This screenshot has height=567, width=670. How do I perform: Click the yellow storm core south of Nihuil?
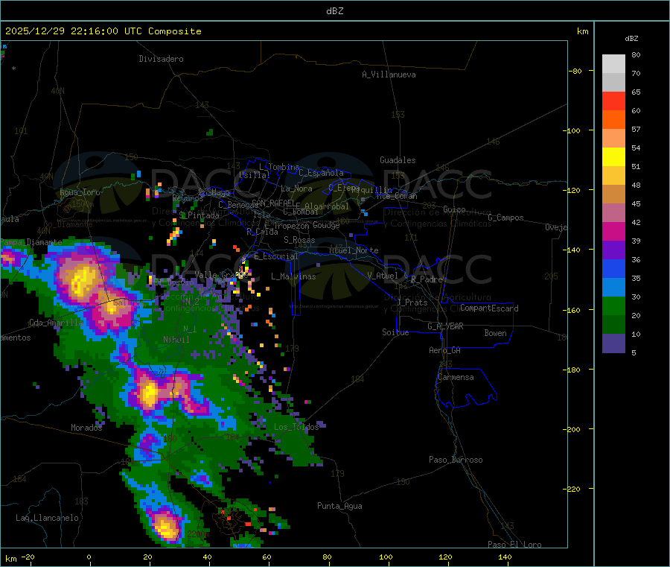click(150, 392)
